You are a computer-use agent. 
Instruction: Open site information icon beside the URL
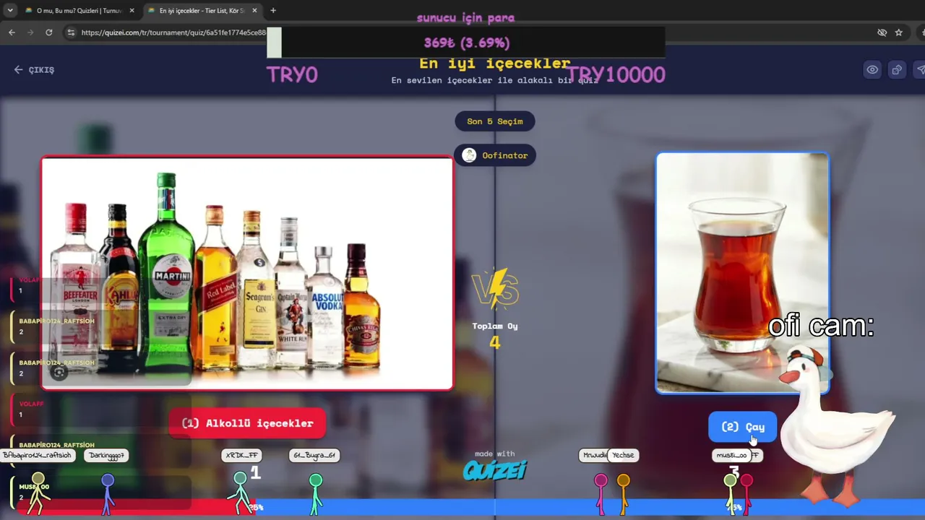click(x=70, y=32)
